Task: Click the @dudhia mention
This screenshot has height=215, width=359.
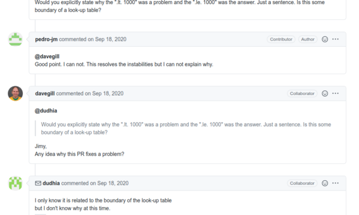Action: [x=46, y=111]
